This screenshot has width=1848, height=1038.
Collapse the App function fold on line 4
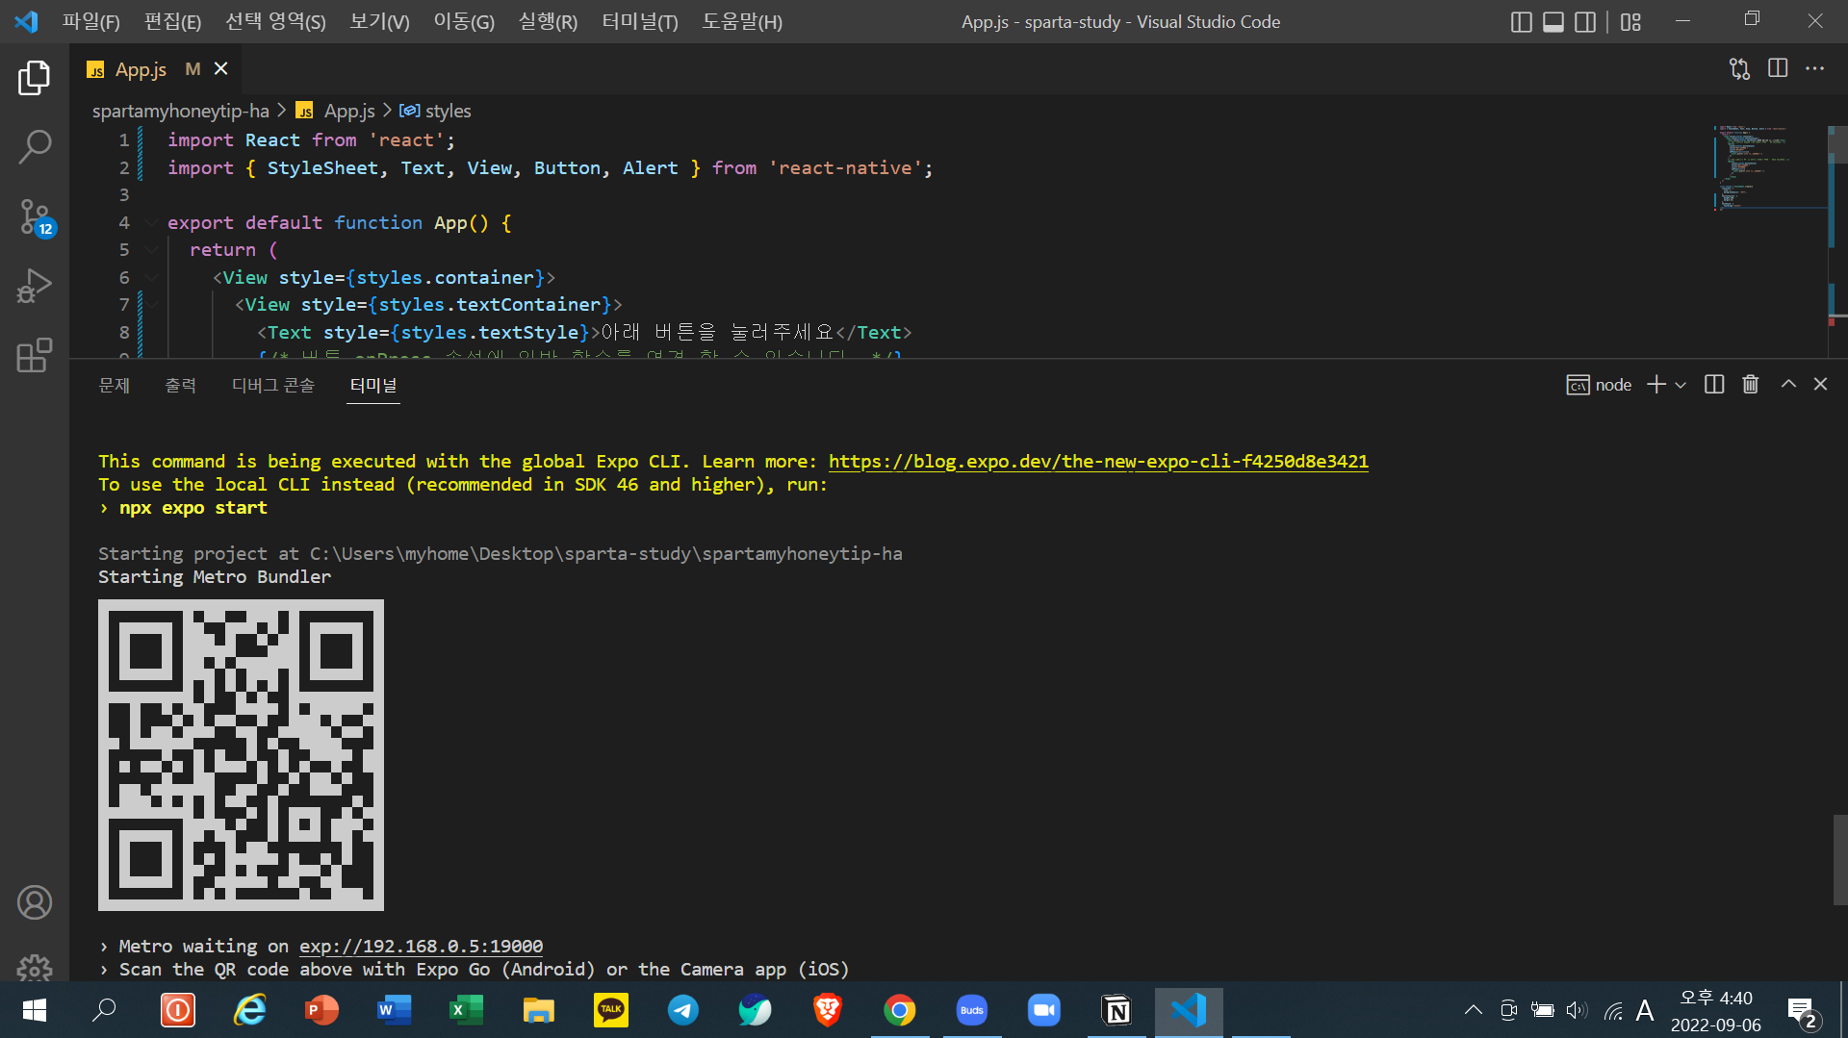coord(152,223)
